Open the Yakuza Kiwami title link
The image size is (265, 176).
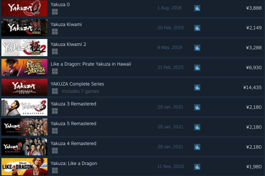[66, 25]
